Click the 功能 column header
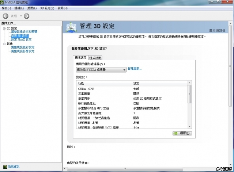 pyautogui.click(x=104, y=84)
